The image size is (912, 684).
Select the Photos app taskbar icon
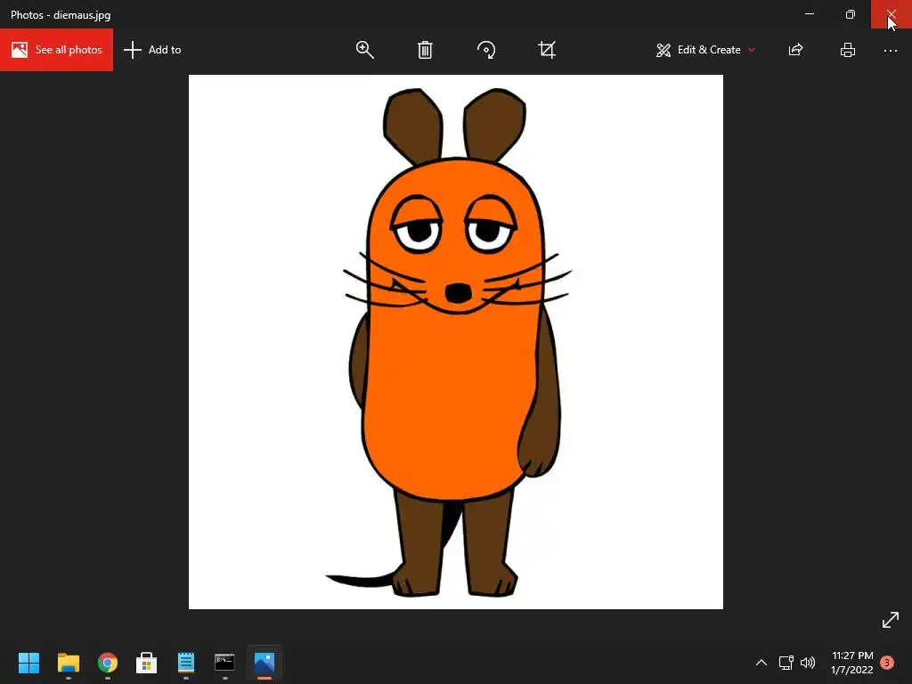(264, 663)
